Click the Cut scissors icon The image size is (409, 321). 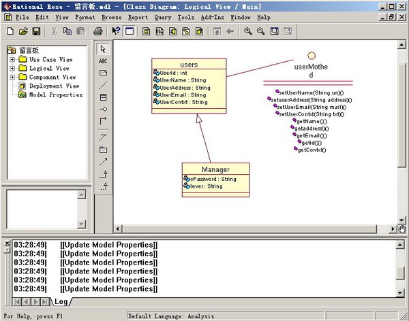[54, 31]
